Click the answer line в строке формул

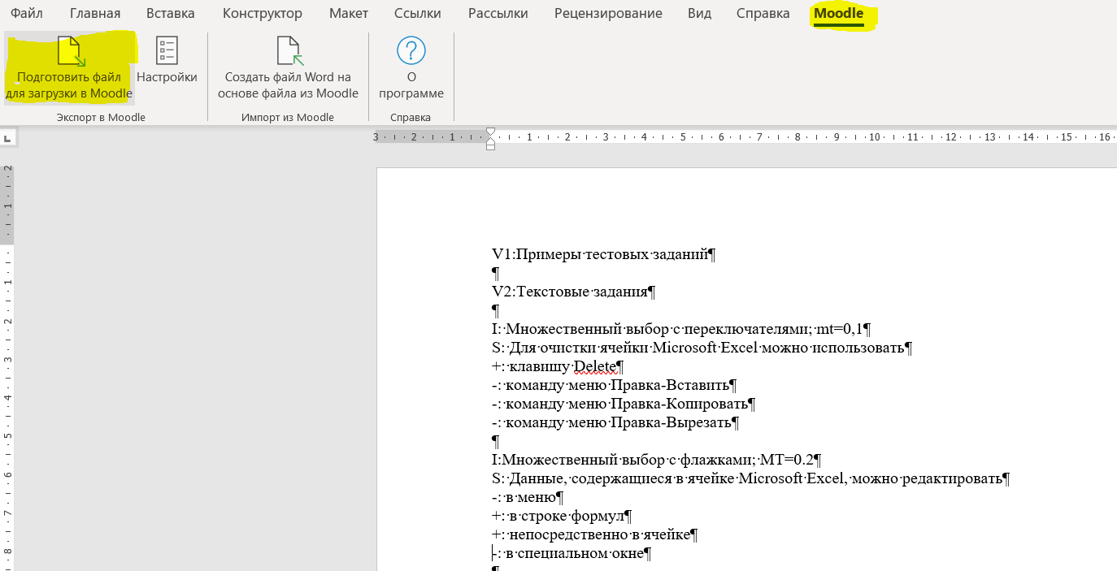tap(561, 516)
